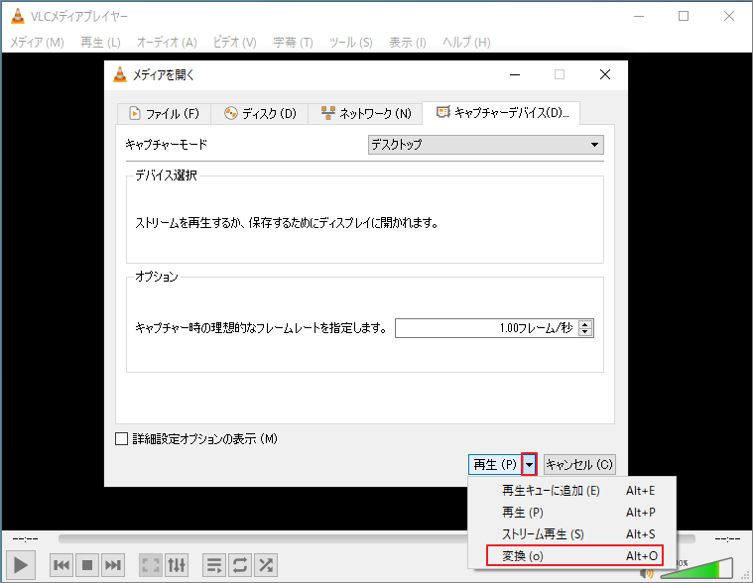Select キャプチャーデバイス(D) tab
Screen dimensions: 753x583
[x=501, y=113]
